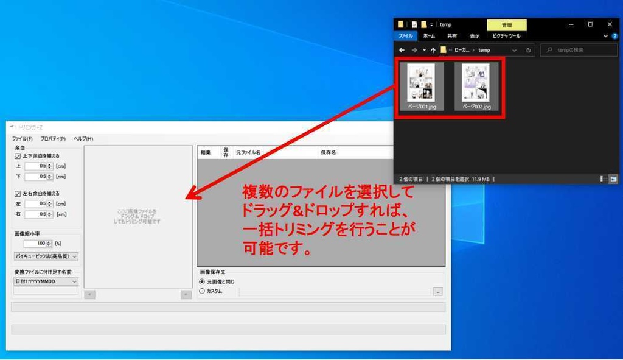
Task: Expand the Explorer address bar dropdown chevron
Action: 515,50
